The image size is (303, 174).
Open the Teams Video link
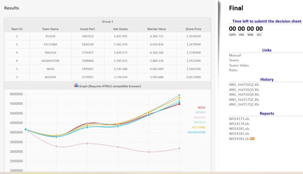[x=239, y=65]
